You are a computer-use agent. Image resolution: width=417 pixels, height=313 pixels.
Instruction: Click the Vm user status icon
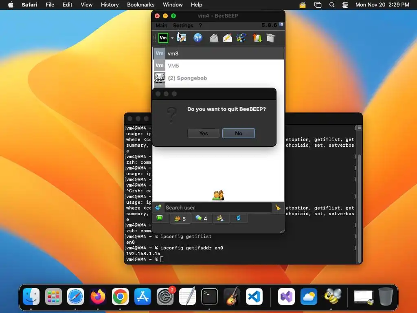pyautogui.click(x=163, y=38)
